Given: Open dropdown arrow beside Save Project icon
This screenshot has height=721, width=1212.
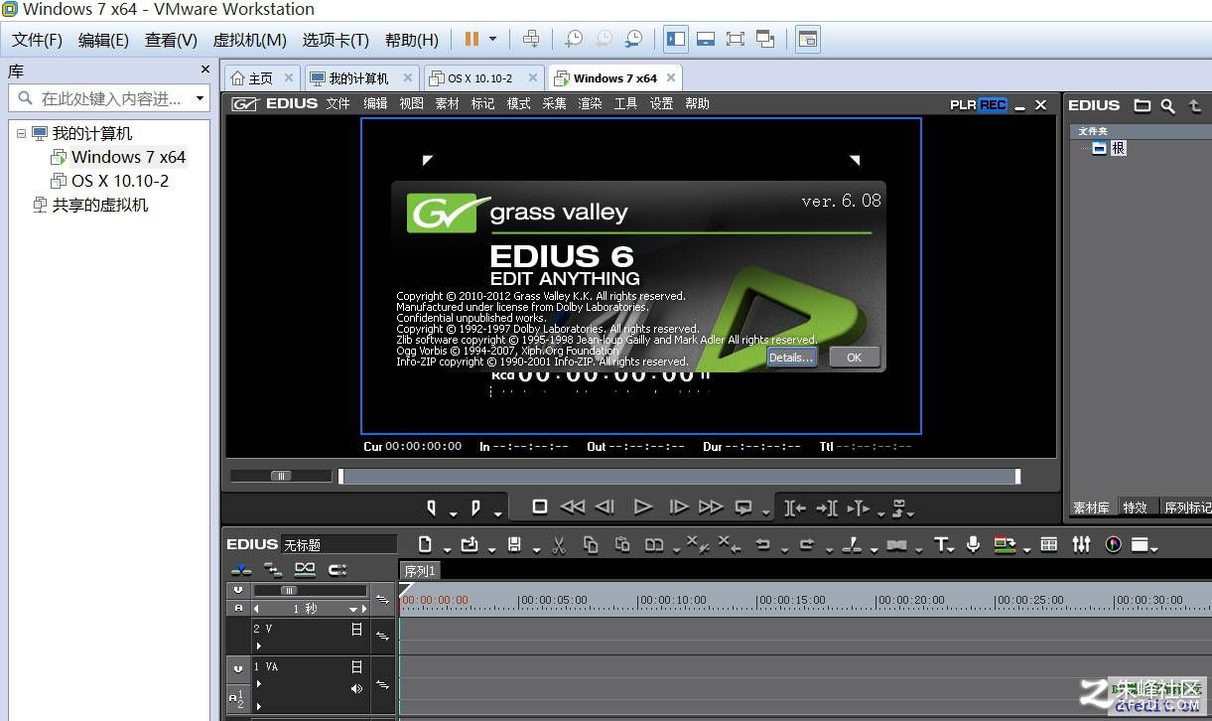Looking at the screenshot, I should (x=537, y=549).
